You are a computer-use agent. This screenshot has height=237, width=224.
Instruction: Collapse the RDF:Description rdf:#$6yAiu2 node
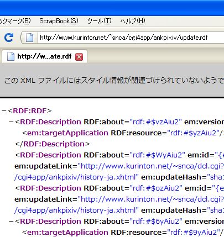[11, 222]
